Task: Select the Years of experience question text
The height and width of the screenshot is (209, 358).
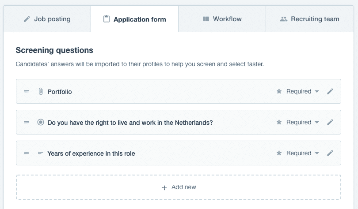Action: click(91, 153)
